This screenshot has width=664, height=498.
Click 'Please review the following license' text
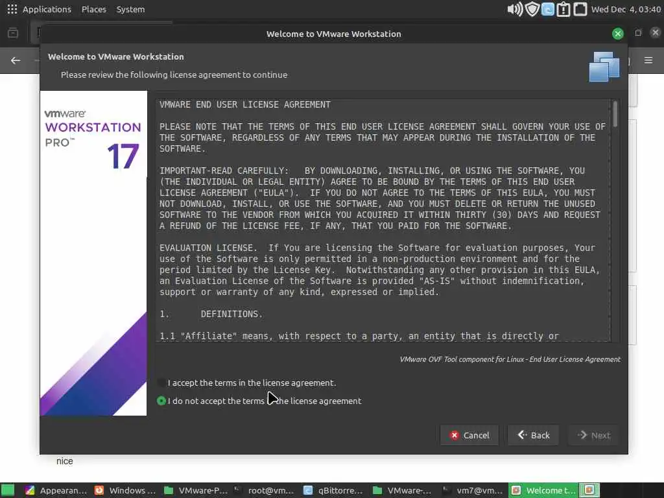[x=174, y=75]
